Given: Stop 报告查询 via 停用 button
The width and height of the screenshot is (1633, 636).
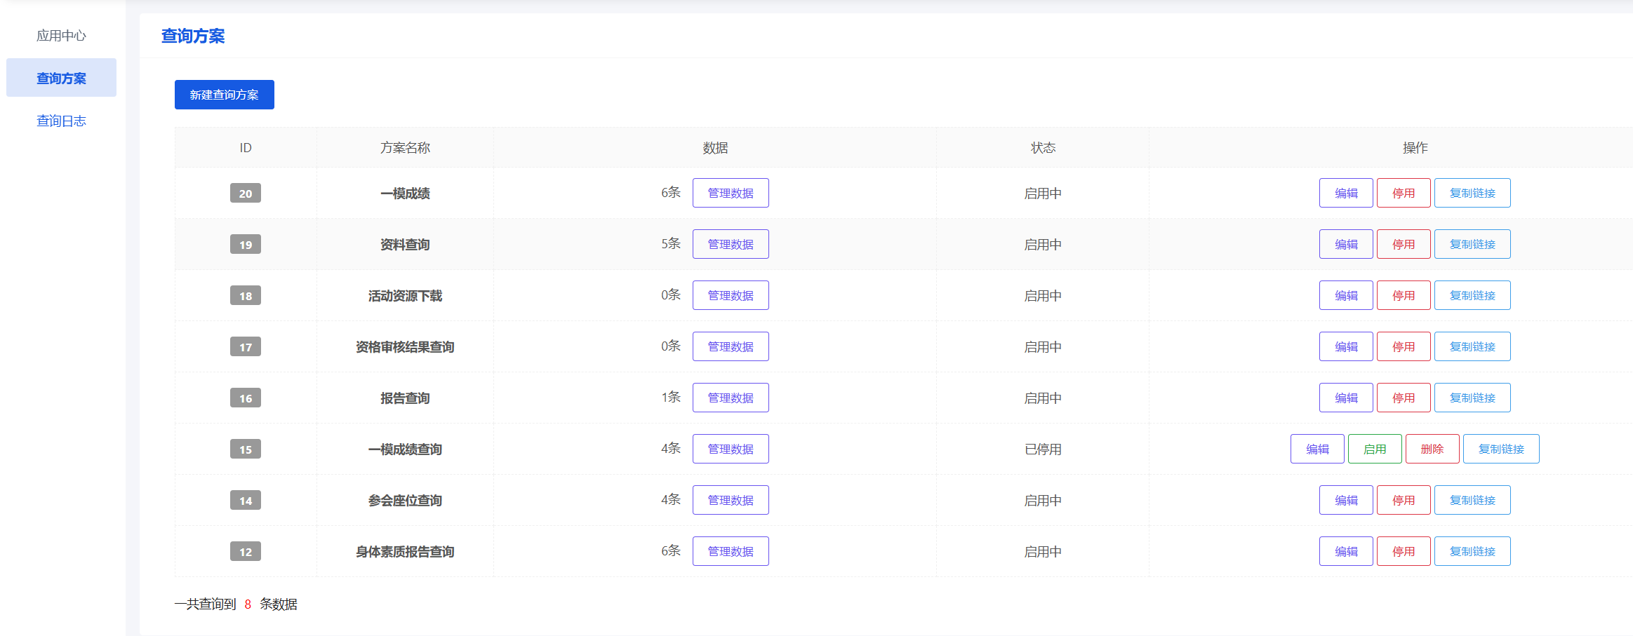Looking at the screenshot, I should pos(1403,398).
